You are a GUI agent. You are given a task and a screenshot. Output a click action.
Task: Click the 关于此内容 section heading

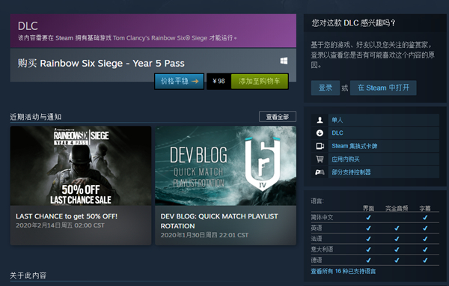(28, 276)
